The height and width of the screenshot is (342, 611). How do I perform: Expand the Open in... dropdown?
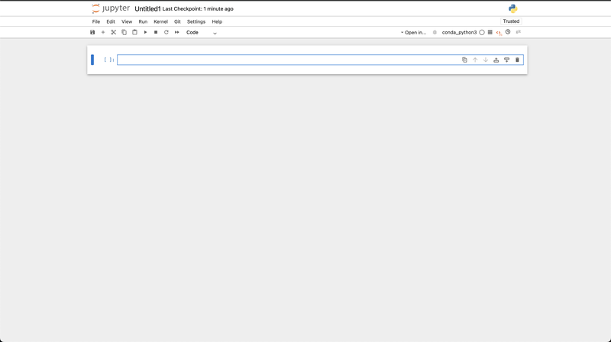click(413, 33)
